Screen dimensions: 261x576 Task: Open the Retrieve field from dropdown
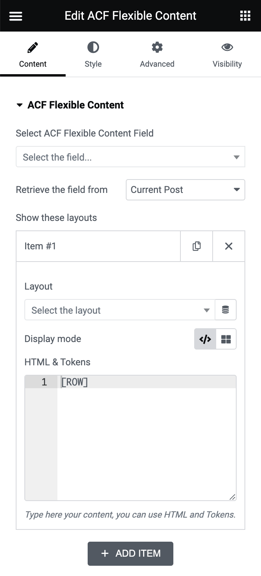point(185,190)
